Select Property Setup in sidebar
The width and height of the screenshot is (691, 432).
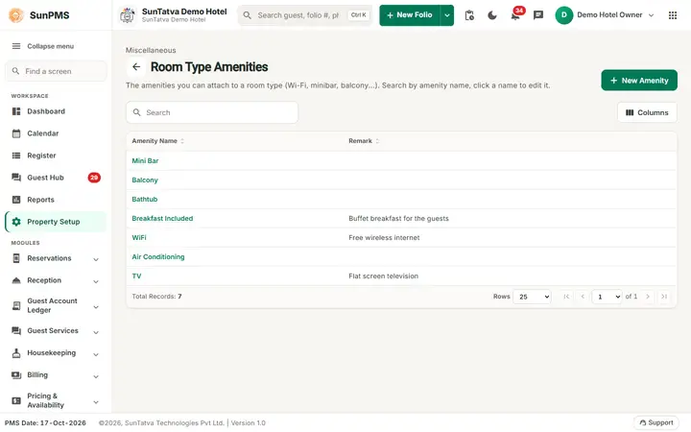pyautogui.click(x=56, y=222)
